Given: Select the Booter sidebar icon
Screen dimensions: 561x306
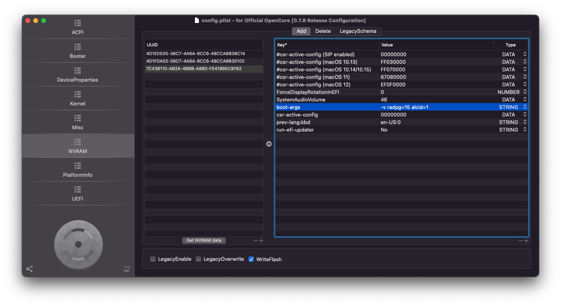Looking at the screenshot, I should pos(78,47).
